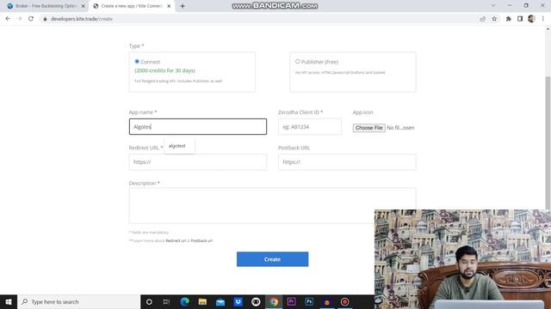Open the Dropbox icon on the taskbar
Image resolution: width=551 pixels, height=309 pixels.
click(x=238, y=301)
